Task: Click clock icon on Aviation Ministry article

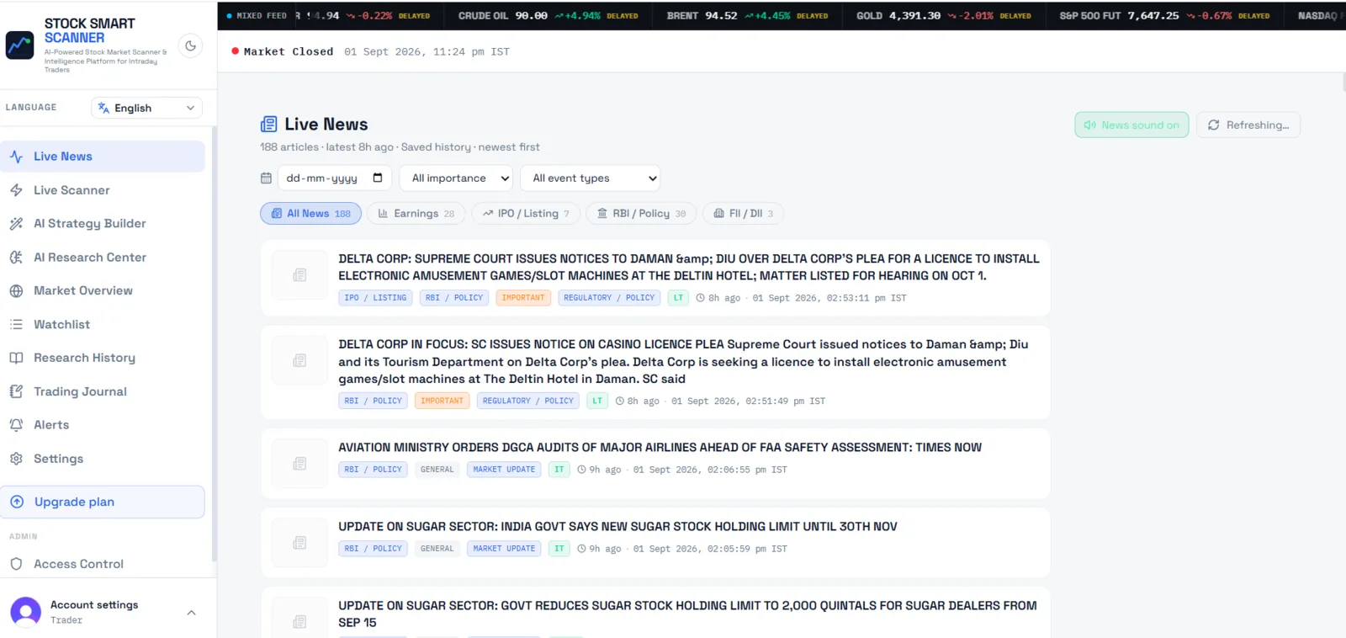Action: pyautogui.click(x=581, y=470)
